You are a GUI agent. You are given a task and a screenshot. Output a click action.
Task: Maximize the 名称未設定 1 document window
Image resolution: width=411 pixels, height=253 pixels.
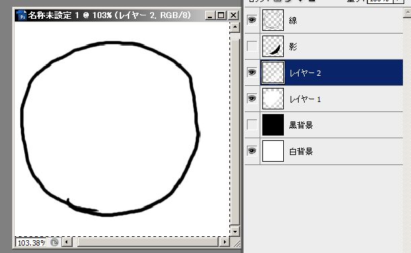click(221, 15)
